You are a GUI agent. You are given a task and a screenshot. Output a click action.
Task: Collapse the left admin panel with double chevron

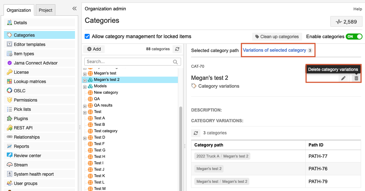click(74, 9)
